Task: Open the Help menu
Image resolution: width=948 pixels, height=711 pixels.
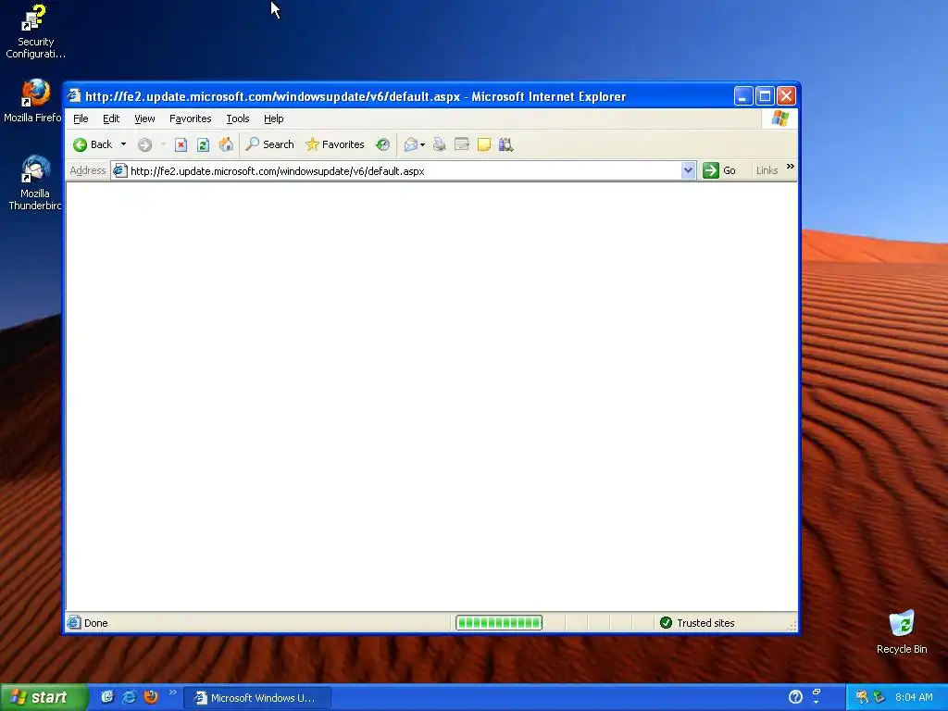Action: point(273,118)
